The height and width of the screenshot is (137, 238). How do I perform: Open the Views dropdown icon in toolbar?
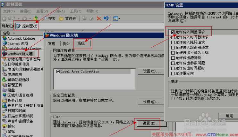tap(116, 19)
